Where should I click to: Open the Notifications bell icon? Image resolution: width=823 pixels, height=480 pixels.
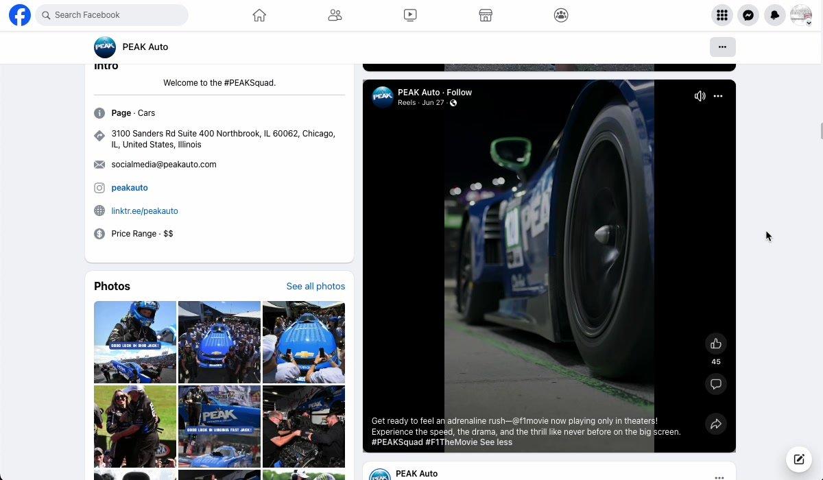775,15
